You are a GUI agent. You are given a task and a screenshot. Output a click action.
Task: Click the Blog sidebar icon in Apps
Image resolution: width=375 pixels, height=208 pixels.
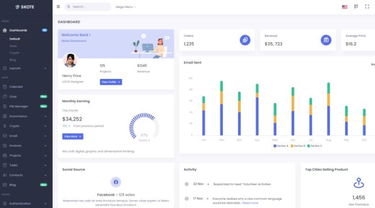pos(5,185)
